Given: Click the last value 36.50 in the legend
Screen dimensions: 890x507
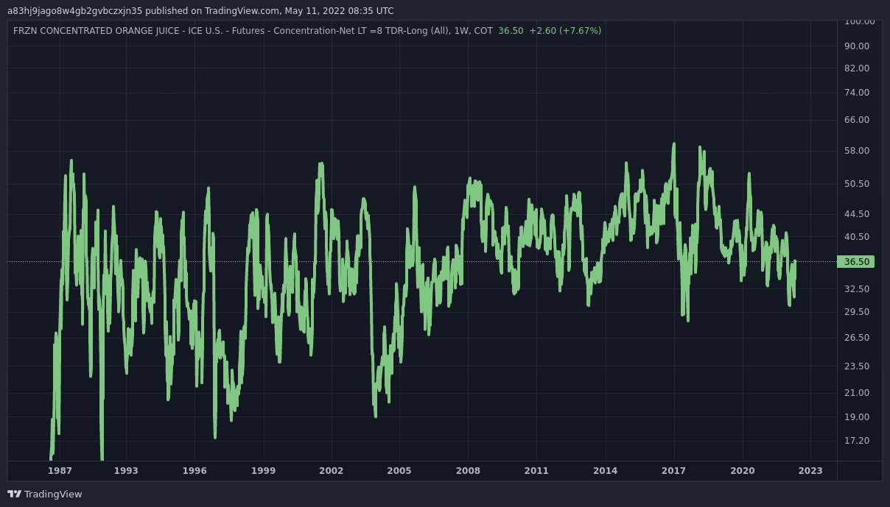Looking at the screenshot, I should pyautogui.click(x=511, y=31).
